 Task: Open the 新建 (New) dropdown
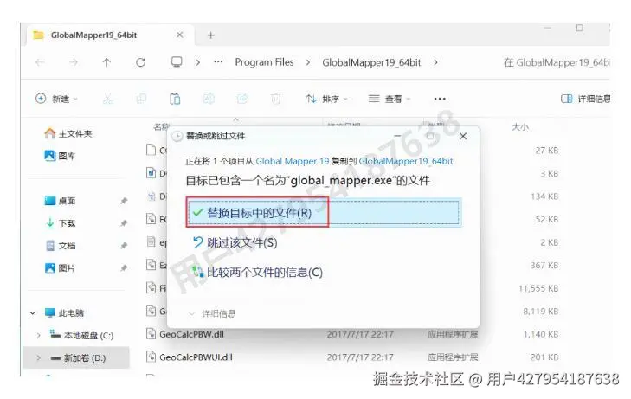(57, 99)
